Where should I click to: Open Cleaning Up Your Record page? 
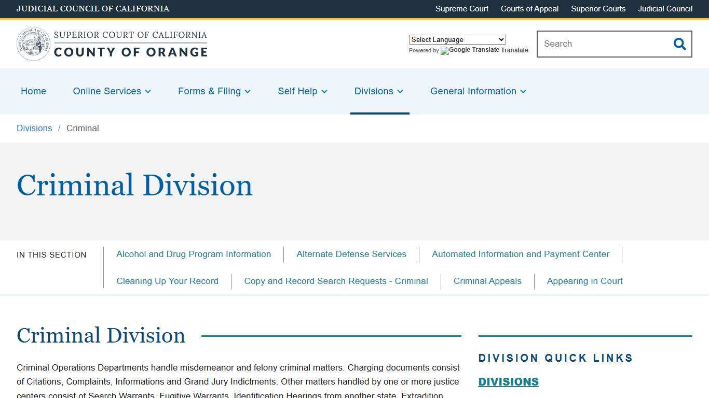[x=167, y=281]
